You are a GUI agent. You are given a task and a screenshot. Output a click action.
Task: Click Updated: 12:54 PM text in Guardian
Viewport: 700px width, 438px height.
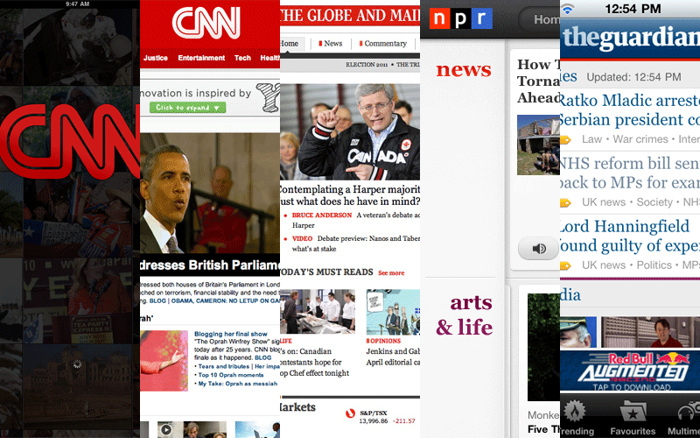coord(633,77)
